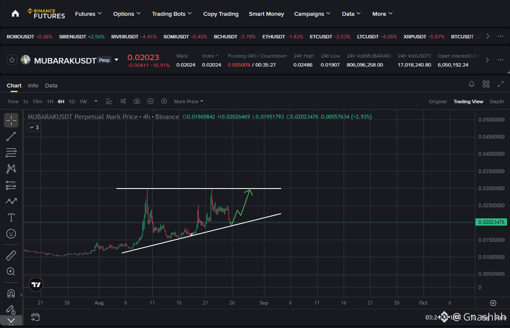Select the 1H interval
Viewport: 510px width, 328px height.
tap(50, 102)
